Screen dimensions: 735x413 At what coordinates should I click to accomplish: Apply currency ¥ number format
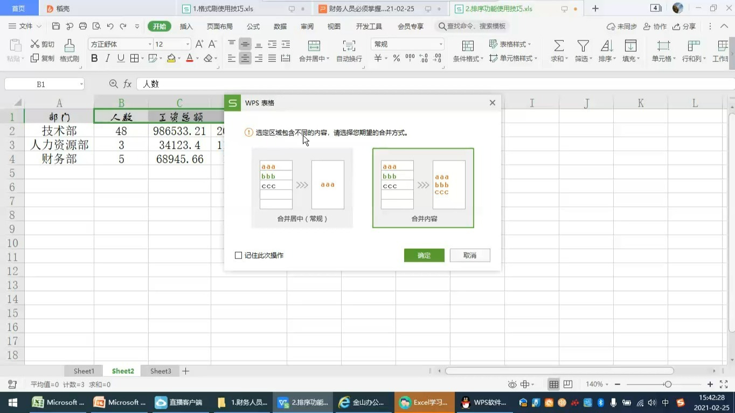point(378,58)
